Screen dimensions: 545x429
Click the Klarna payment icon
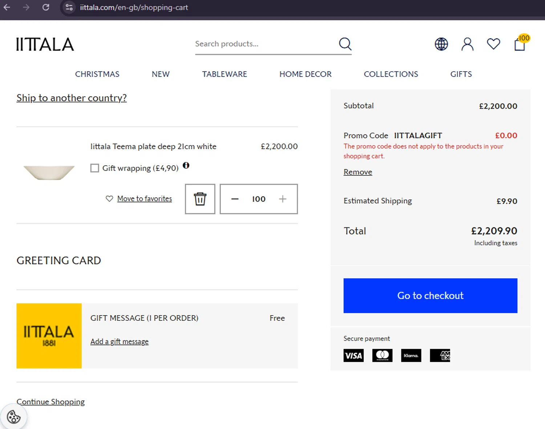(411, 355)
